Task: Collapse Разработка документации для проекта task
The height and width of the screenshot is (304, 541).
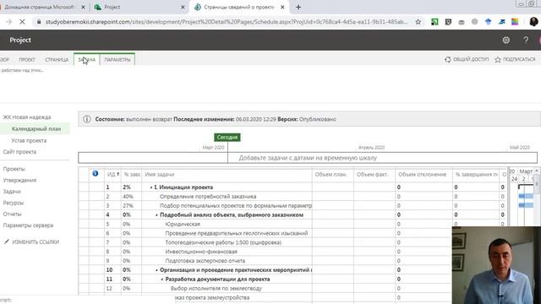Action: tap(162, 280)
